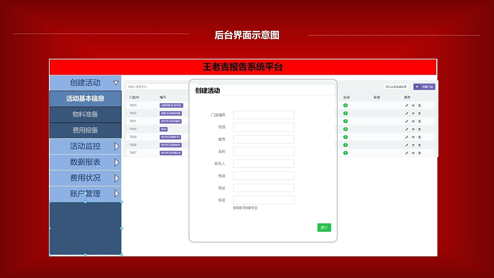The image size is (494, 278).
Task: View store 7928 using eye icon
Action: click(x=413, y=145)
